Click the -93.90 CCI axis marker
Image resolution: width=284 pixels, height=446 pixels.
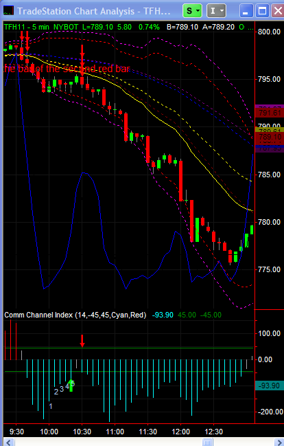click(270, 386)
